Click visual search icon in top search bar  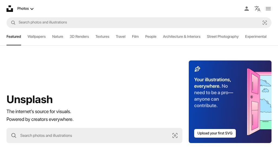264,23
